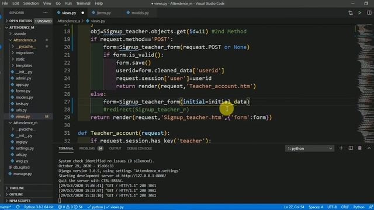Kill terminal with the trash icon
Screen dimensions: 374x210
[360, 148]
